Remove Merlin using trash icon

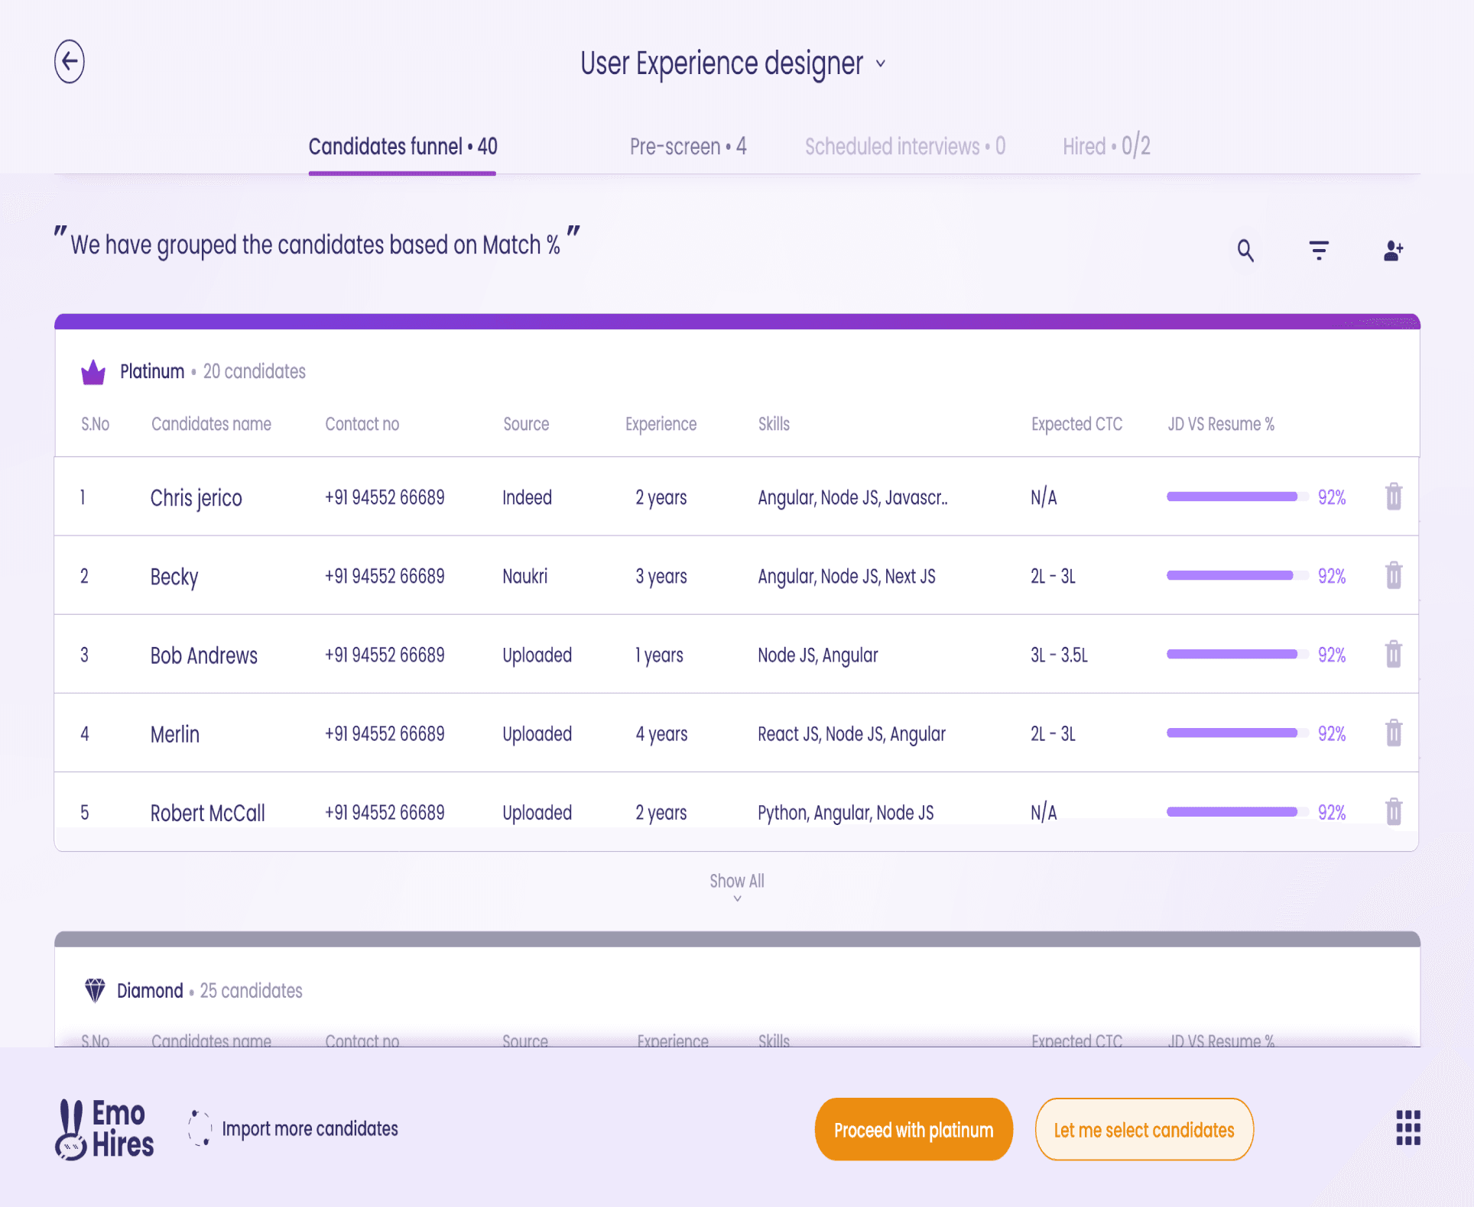(x=1393, y=733)
